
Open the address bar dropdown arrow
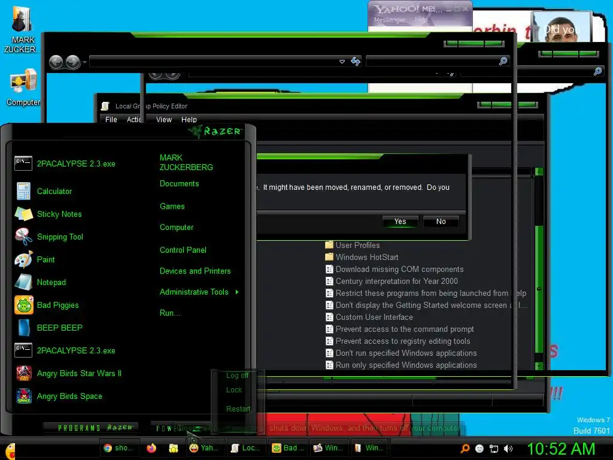[x=342, y=62]
